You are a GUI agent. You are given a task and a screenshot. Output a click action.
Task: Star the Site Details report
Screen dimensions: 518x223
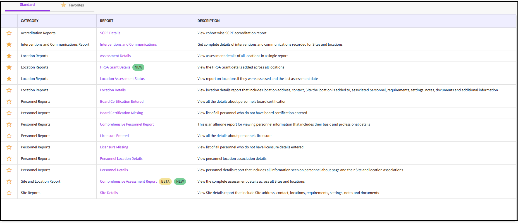[9, 193]
